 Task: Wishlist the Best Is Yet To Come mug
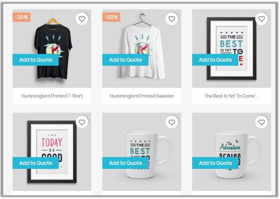172,122
